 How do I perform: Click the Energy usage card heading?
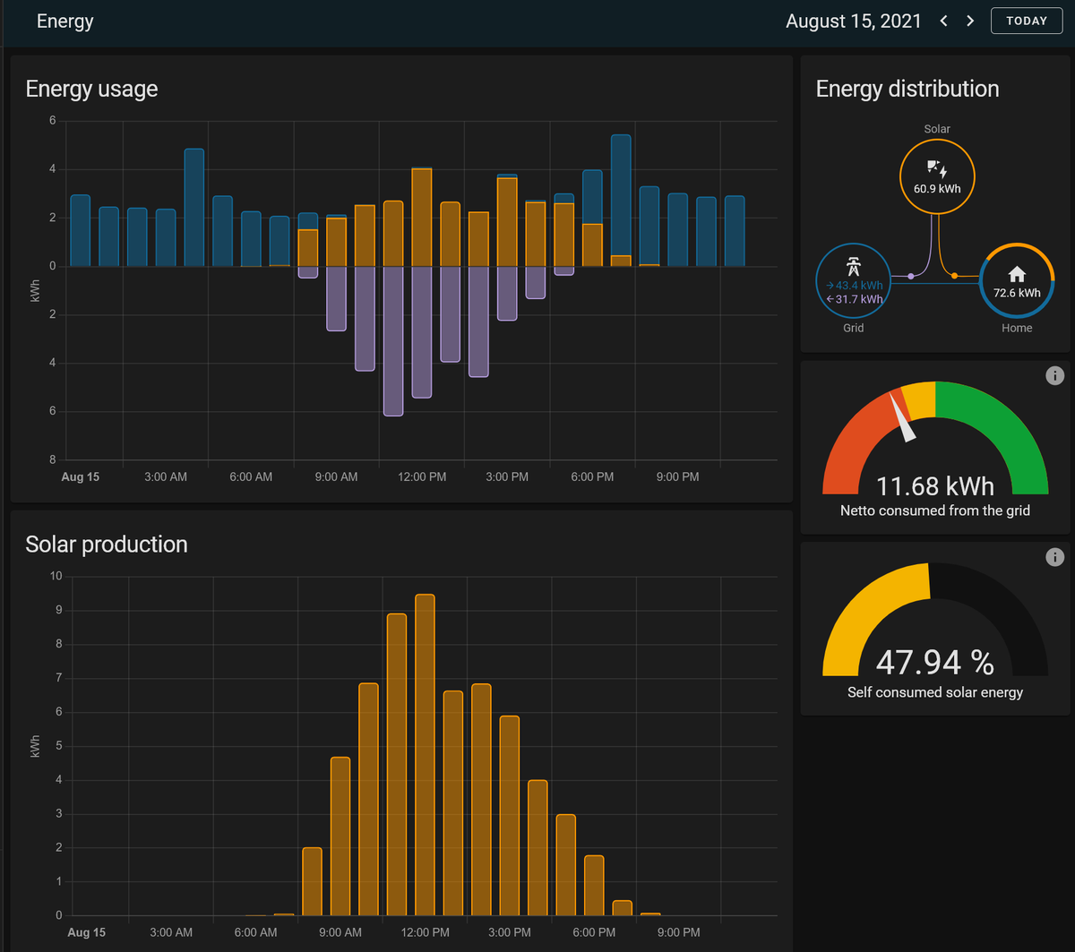tap(91, 89)
